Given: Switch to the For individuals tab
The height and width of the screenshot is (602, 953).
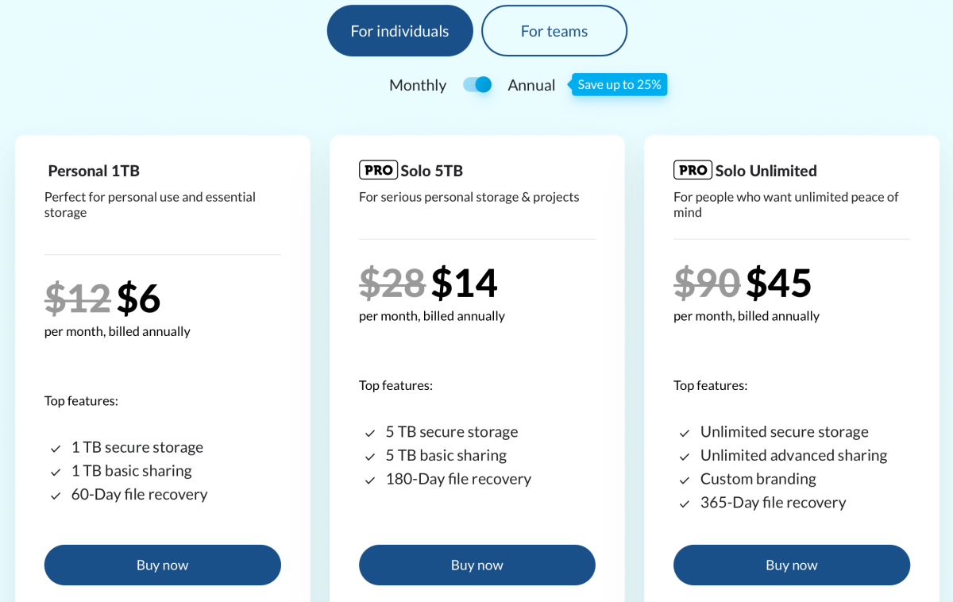Looking at the screenshot, I should point(399,31).
